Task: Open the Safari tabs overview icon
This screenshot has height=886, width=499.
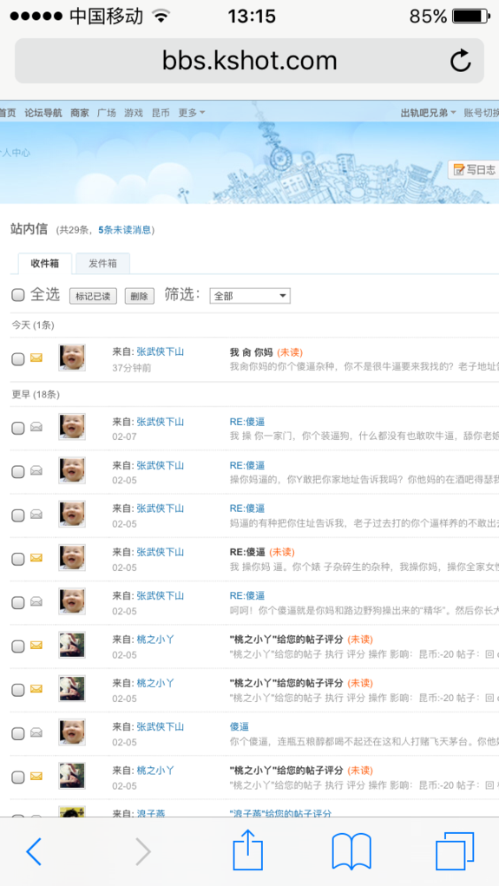Action: click(x=455, y=851)
